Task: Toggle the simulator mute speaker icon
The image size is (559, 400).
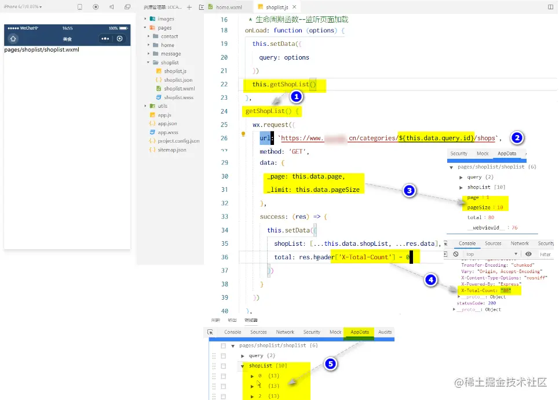Action: (112, 7)
